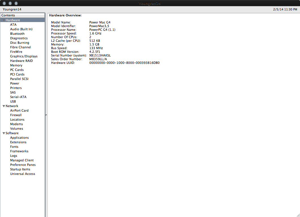Open Preference Panes entry
Screen dimensions: 300x217
23,165
